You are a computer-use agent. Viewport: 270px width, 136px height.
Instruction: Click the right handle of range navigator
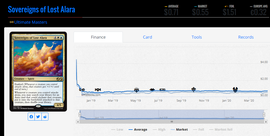coord(264,114)
